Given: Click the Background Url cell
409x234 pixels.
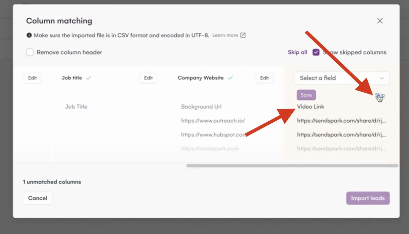Looking at the screenshot, I should (201, 107).
